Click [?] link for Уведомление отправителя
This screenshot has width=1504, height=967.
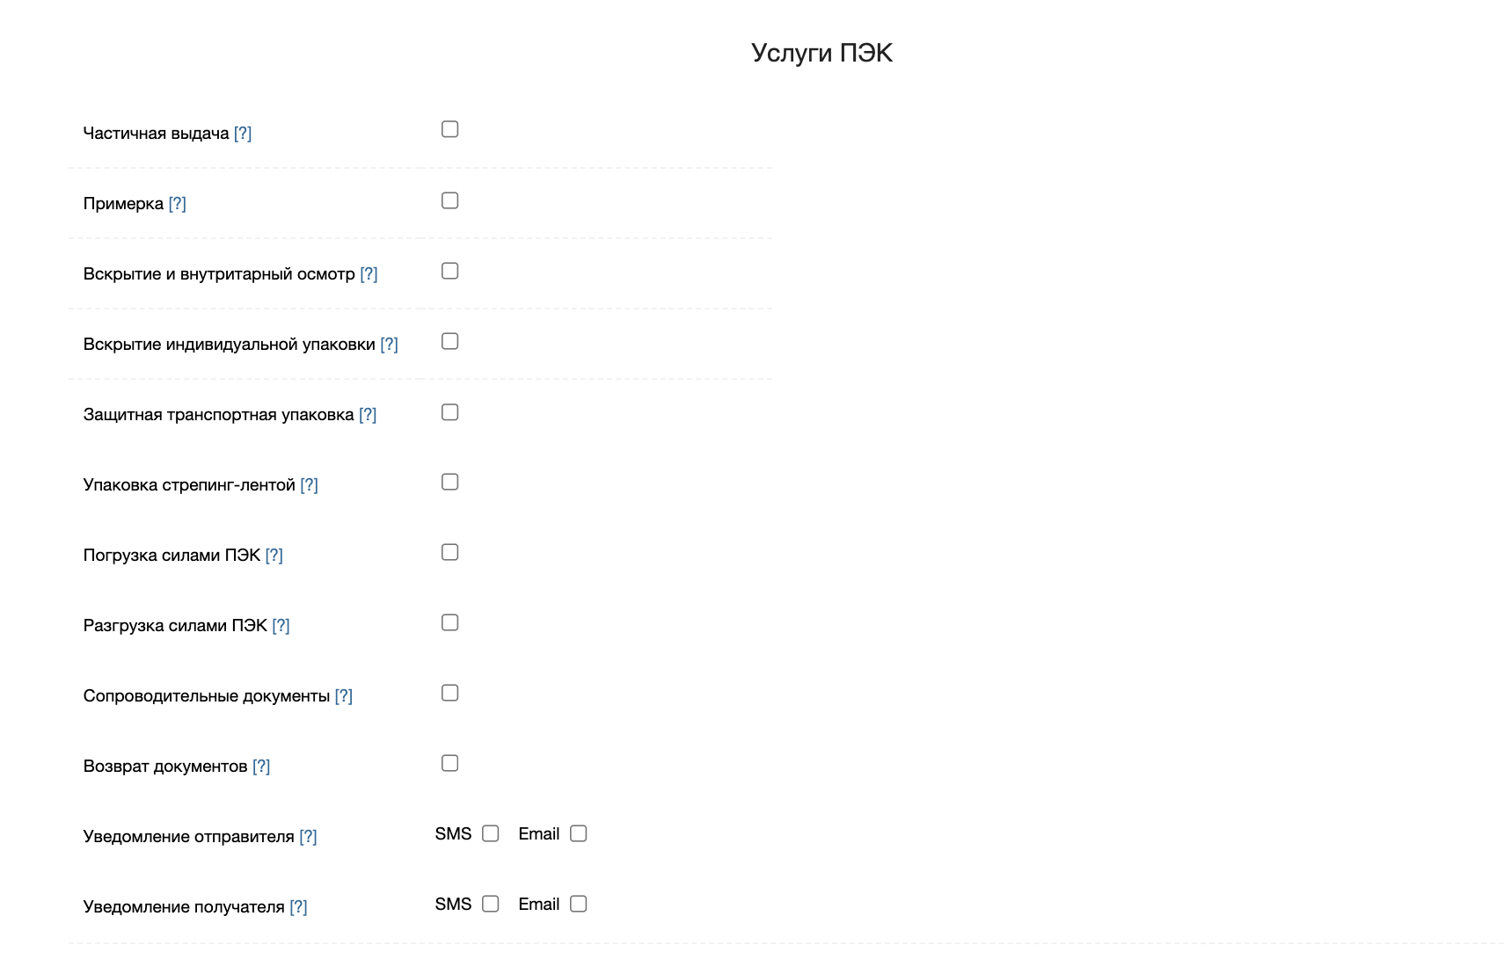click(x=308, y=837)
